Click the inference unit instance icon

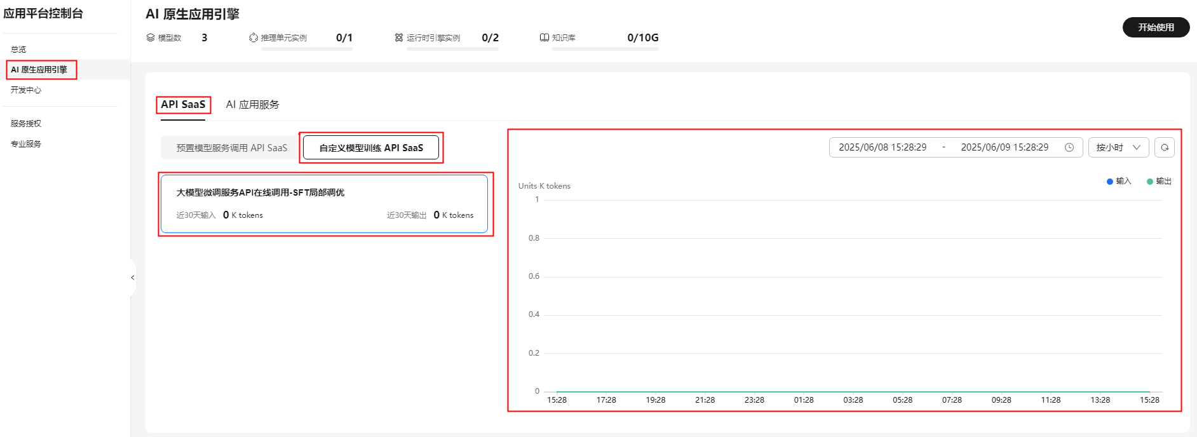(254, 38)
